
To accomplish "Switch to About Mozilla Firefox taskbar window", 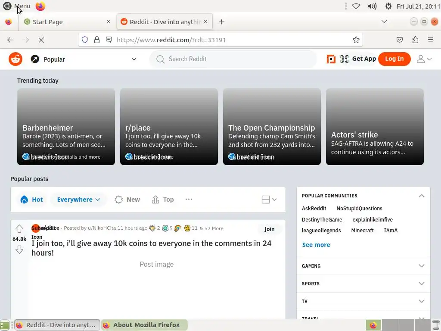I will click(x=144, y=325).
